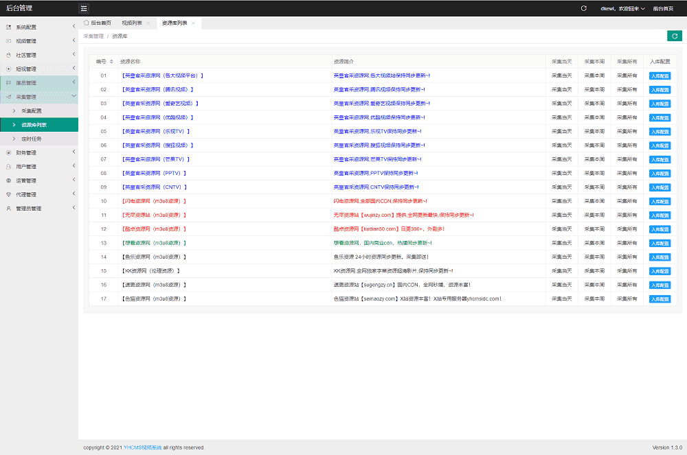The height and width of the screenshot is (455, 687).
Task: Switch to the 视频列表 tab
Action: pyautogui.click(x=131, y=23)
